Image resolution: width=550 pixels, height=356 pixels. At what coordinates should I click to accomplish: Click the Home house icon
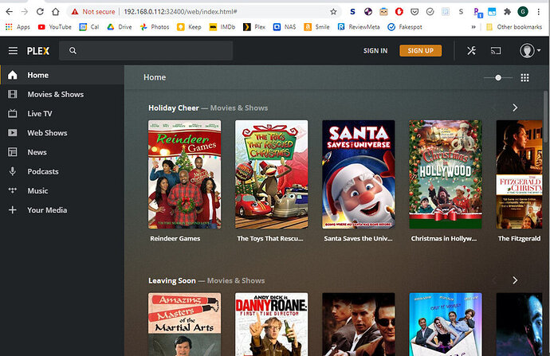point(13,75)
